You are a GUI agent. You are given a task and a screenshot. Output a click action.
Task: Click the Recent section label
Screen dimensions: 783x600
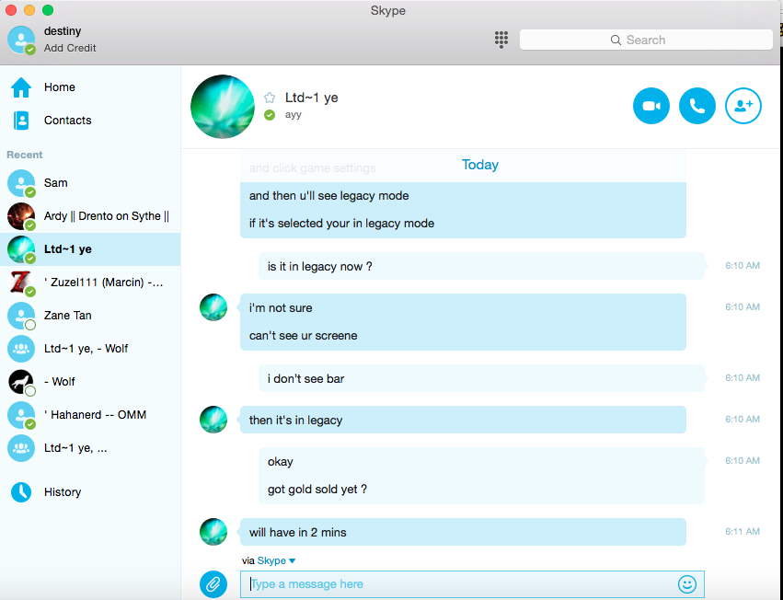[x=25, y=155]
